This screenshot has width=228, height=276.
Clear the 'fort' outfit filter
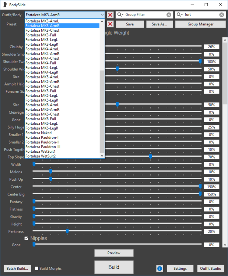point(222,15)
